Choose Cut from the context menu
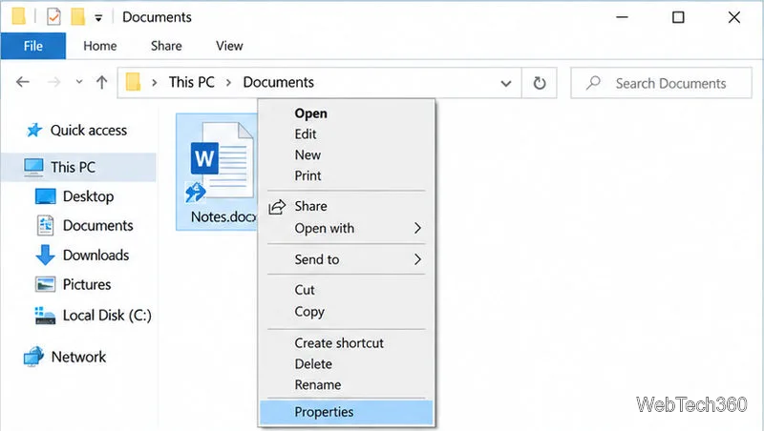This screenshot has height=431, width=764. (x=305, y=290)
